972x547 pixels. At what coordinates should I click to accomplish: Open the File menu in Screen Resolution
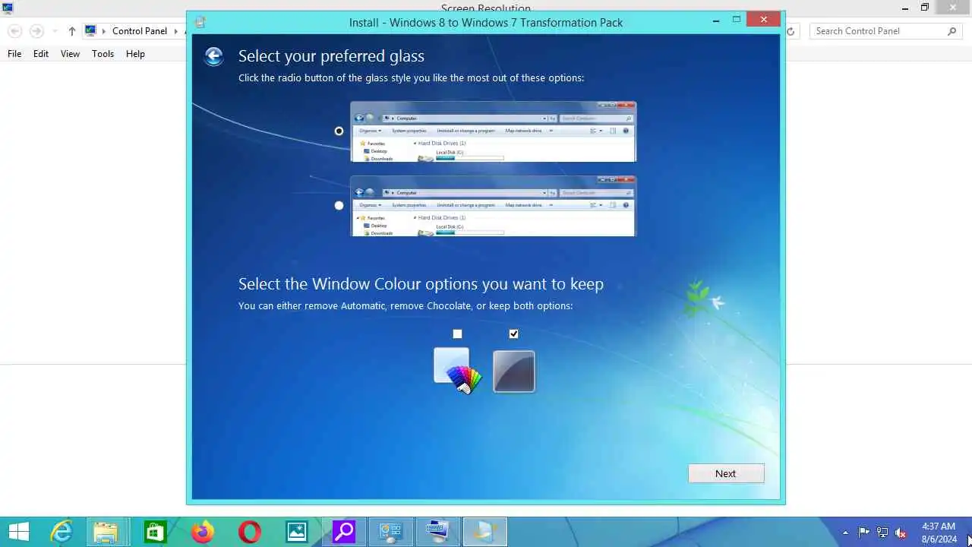pos(14,54)
